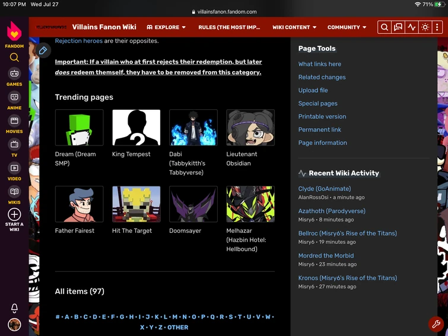Toggle light/dark theme sun icon

[425, 27]
